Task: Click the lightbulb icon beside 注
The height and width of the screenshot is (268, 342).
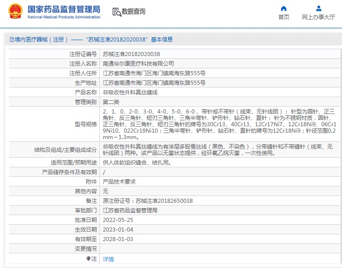Action: point(88,258)
